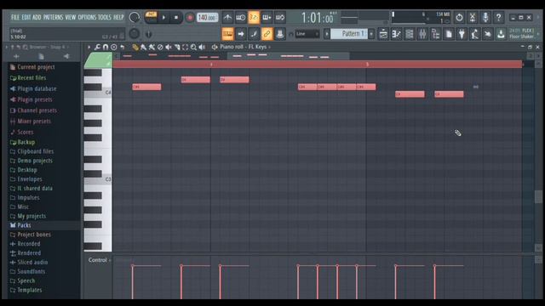This screenshot has width=545, height=306.
Task: Toggle loop recording
Action: pos(280,17)
